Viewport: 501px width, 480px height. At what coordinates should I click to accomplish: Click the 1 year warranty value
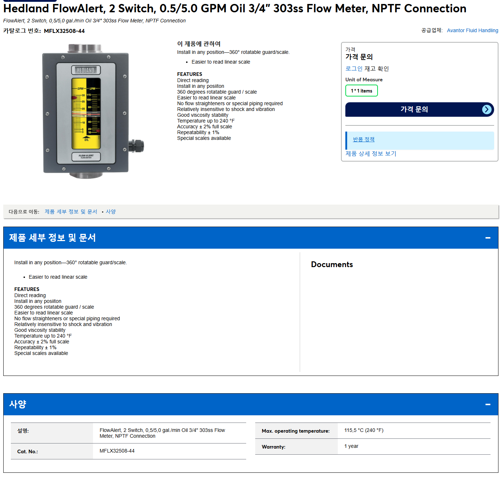point(351,446)
